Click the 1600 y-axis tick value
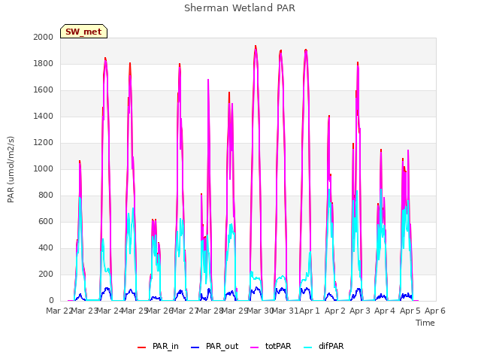Image resolution: width=481 pixels, height=361 pixels. 44,90
